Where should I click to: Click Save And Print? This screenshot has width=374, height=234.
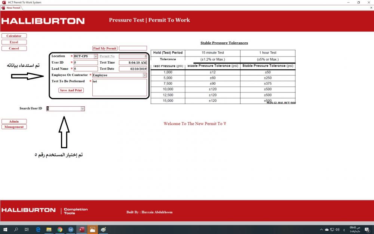71,90
